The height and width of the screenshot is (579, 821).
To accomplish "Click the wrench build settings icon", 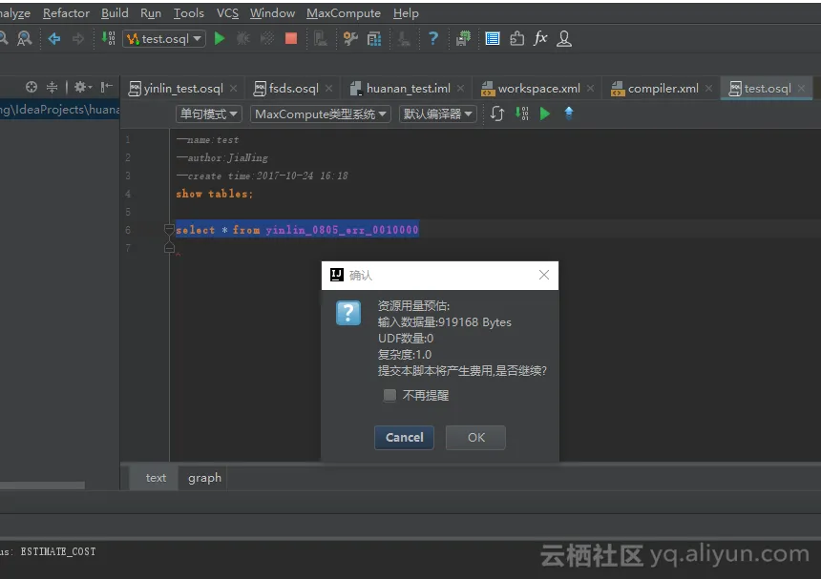I will tap(350, 38).
